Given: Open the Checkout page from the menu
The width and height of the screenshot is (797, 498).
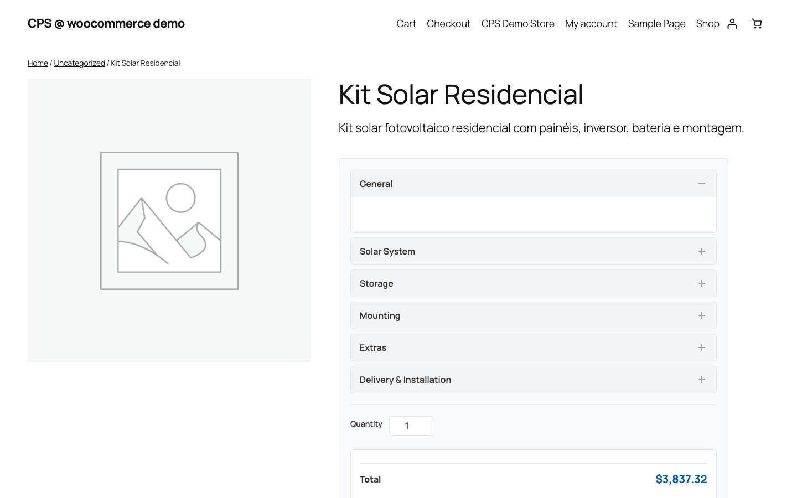Looking at the screenshot, I should point(448,23).
